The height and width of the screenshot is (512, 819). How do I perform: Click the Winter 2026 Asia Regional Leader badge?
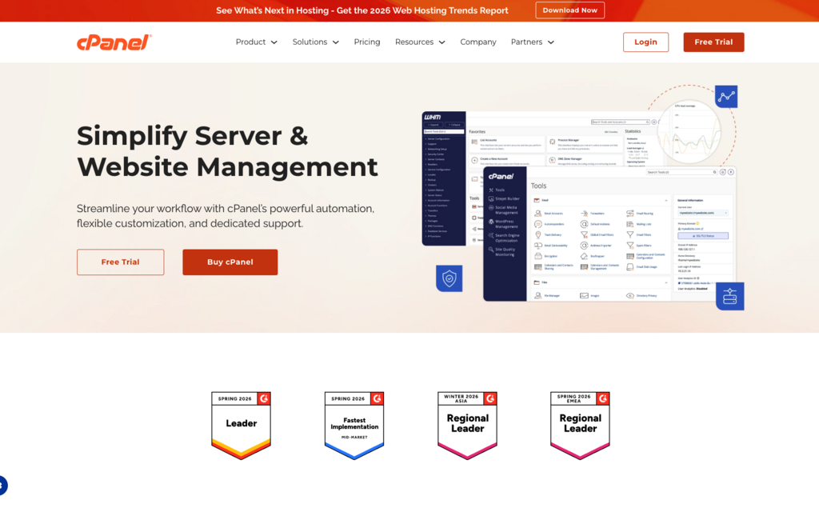(x=467, y=425)
